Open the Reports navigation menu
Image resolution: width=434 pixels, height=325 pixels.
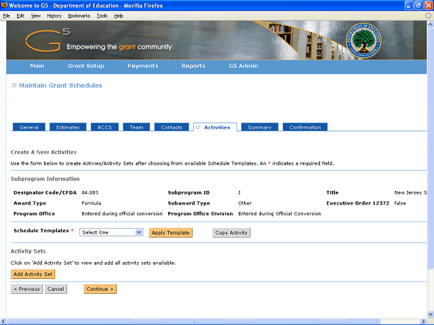click(193, 66)
